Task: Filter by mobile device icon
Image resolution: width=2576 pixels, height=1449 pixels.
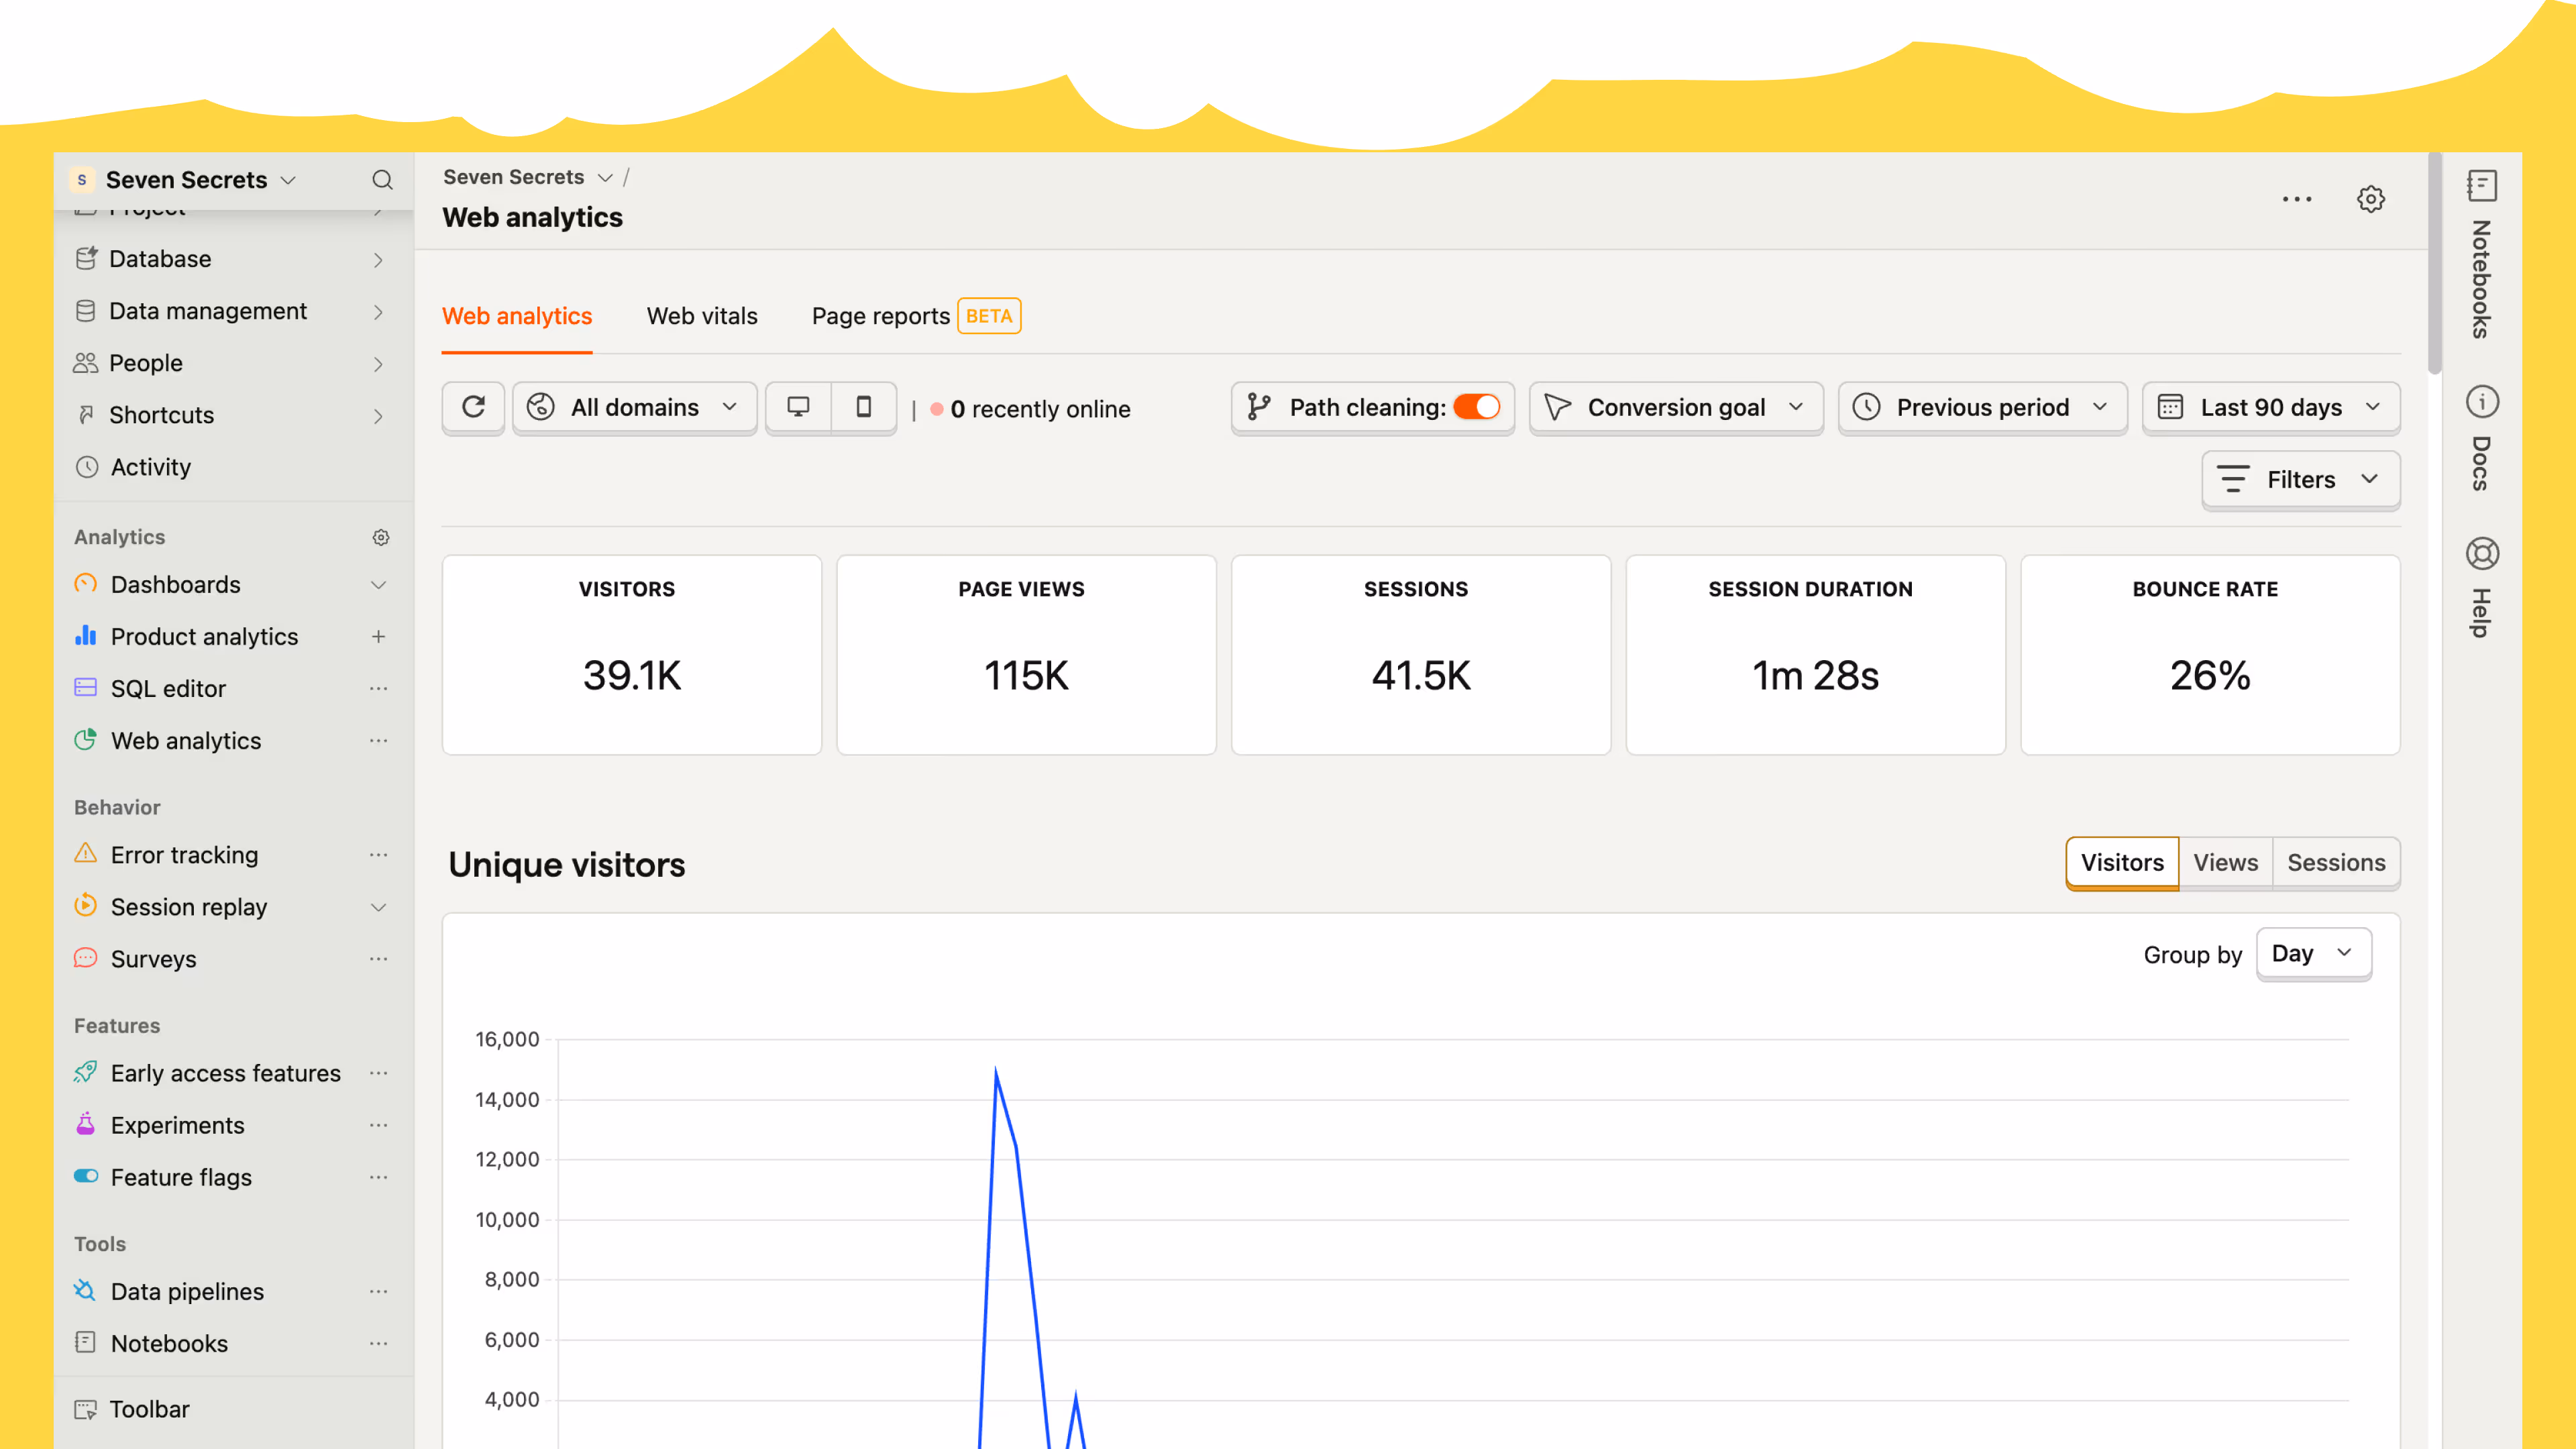Action: [x=863, y=407]
